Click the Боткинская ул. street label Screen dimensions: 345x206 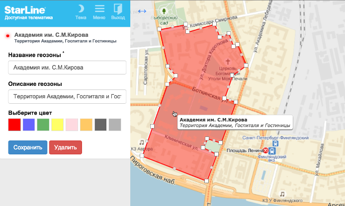(210, 95)
